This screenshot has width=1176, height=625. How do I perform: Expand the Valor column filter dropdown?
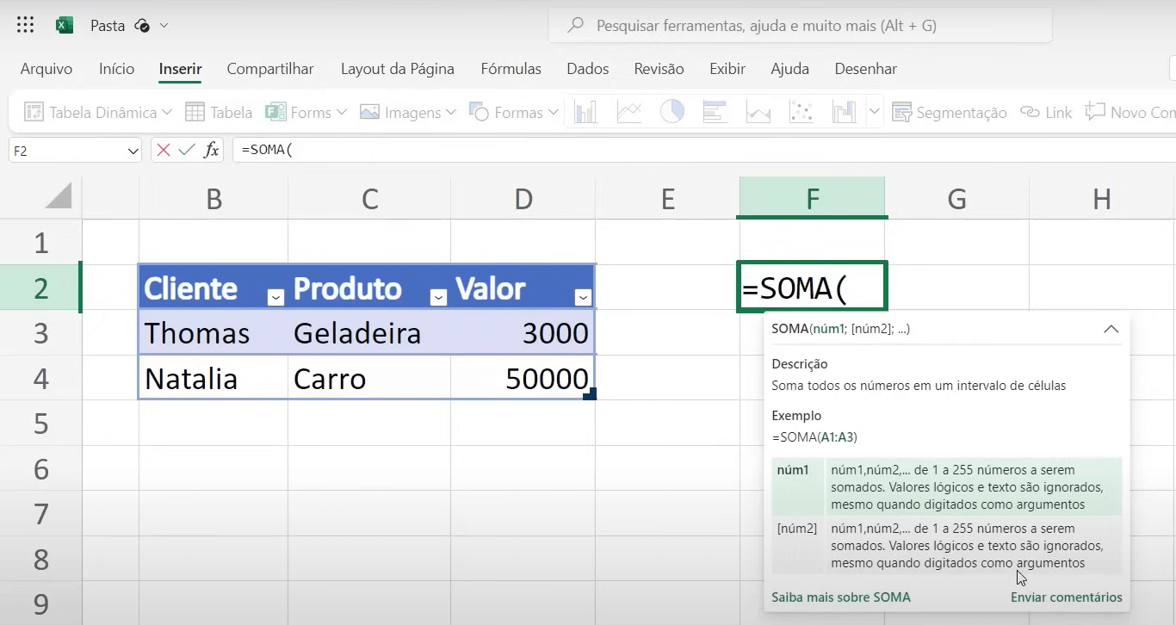click(x=584, y=297)
